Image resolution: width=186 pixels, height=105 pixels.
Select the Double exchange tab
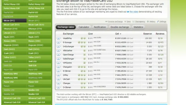(120, 27)
